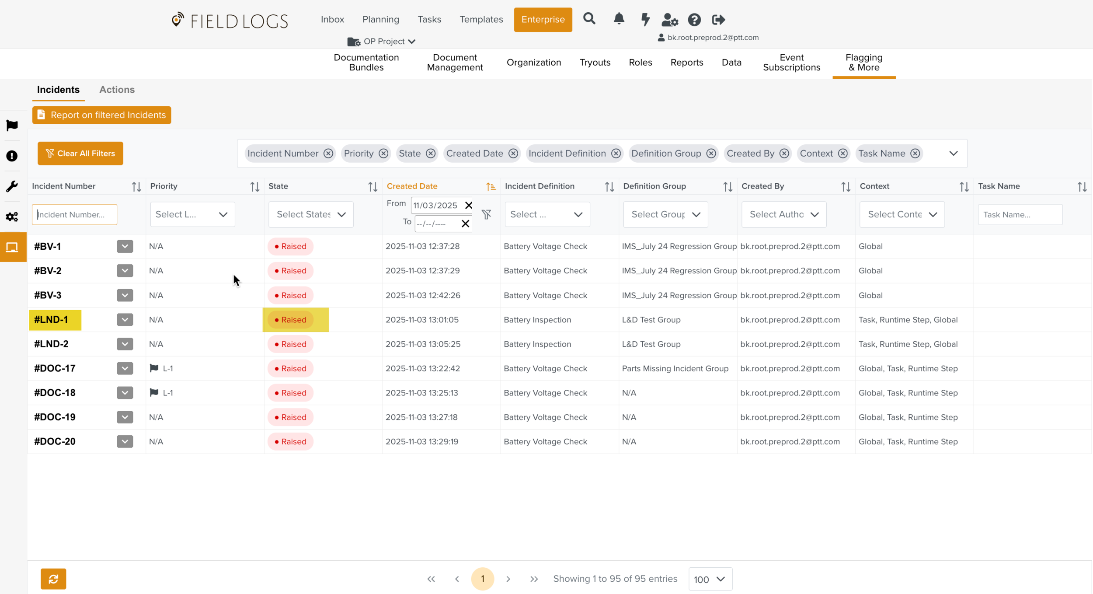The width and height of the screenshot is (1093, 594).
Task: Open the Reports menu item
Action: tap(686, 63)
